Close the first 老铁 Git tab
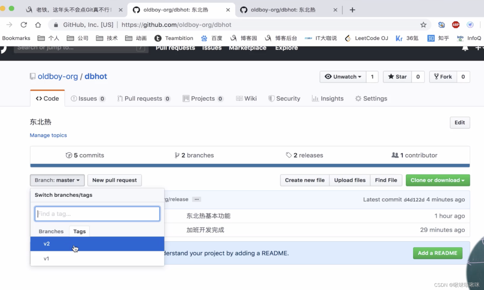Image resolution: width=484 pixels, height=290 pixels. [x=121, y=10]
